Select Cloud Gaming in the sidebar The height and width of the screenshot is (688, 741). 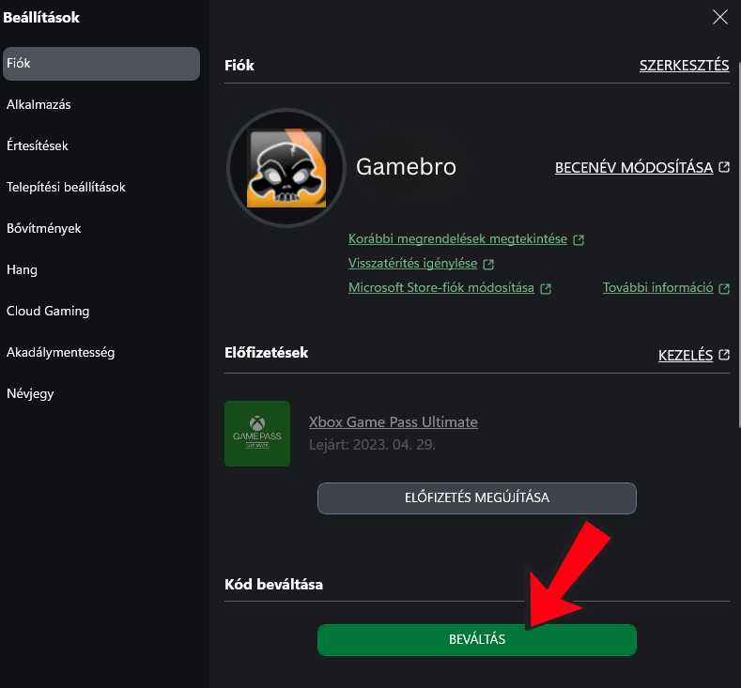(48, 312)
